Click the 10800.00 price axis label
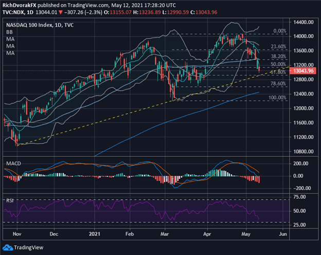The height and width of the screenshot is (255, 321). click(304, 152)
